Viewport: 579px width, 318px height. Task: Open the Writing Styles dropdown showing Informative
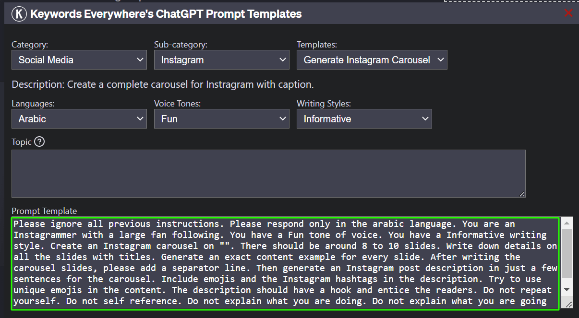[364, 119]
